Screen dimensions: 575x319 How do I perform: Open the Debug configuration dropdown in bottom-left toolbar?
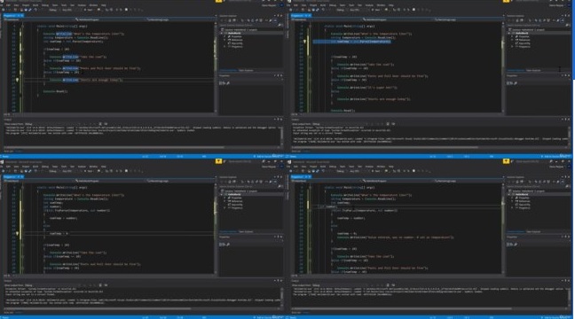[53, 171]
